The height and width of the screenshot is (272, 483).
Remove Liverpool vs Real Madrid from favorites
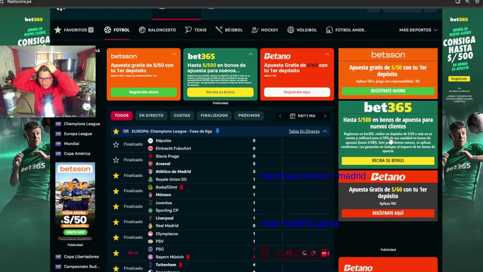(116, 222)
